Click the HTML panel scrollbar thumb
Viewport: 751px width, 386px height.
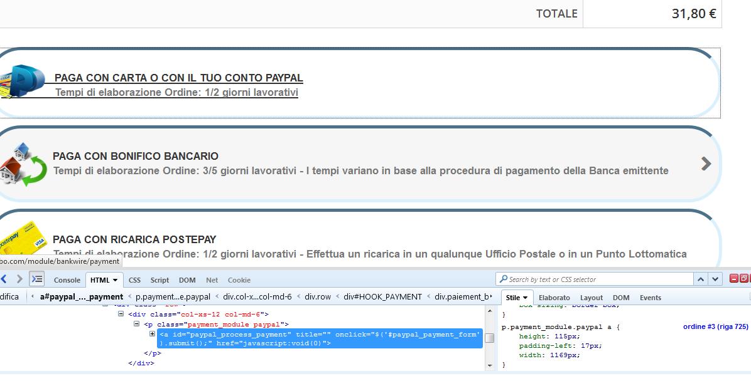pyautogui.click(x=490, y=338)
